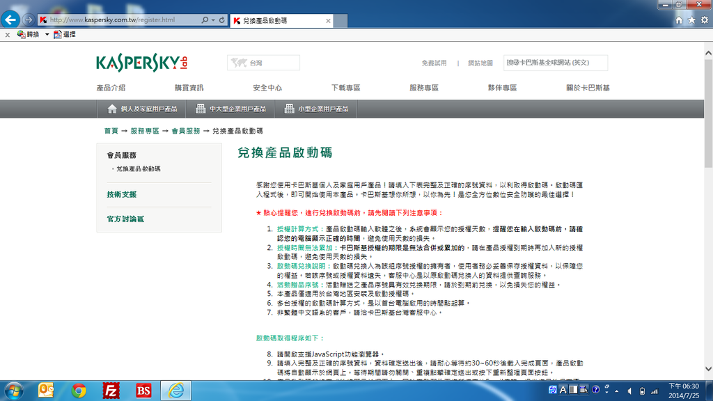713x401 pixels.
Task: Switch to Internet Explorer on the taskbar
Action: pyautogui.click(x=176, y=391)
